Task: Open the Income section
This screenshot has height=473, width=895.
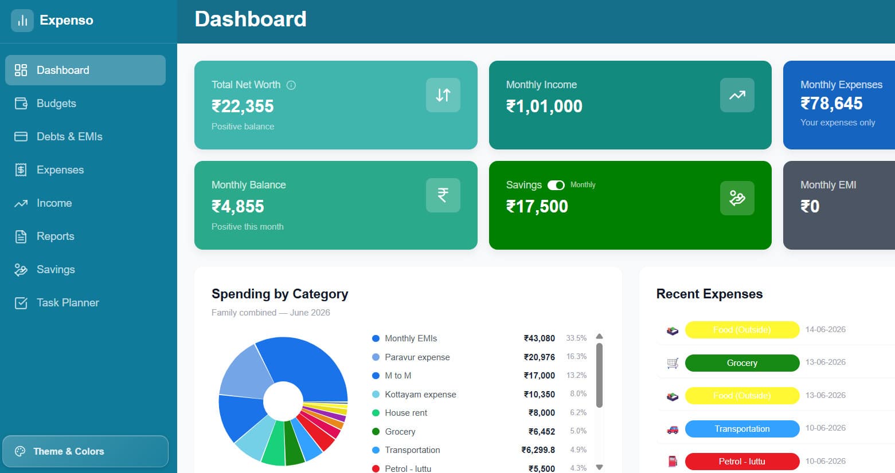Action: [x=85, y=203]
